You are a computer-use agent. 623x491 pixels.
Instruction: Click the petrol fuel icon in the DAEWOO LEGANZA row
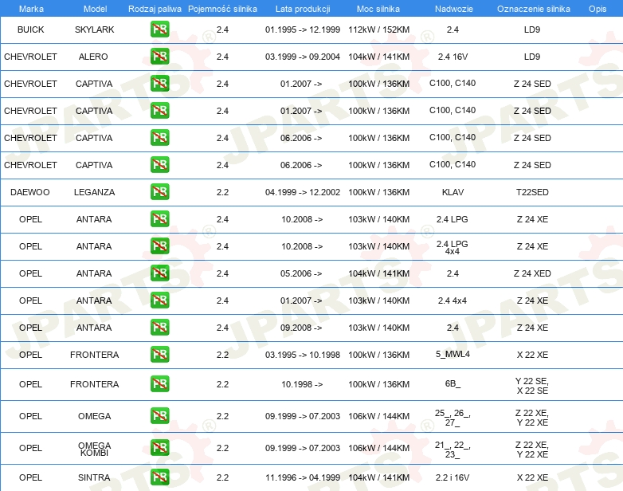tap(159, 192)
